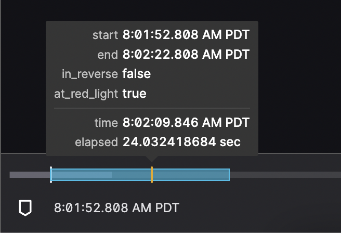
Task: Click the event marker tag icon
Action: [25, 208]
